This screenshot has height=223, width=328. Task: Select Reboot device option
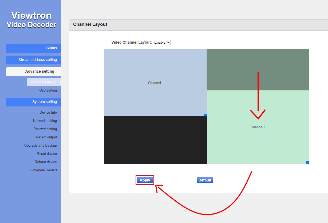tap(46, 162)
